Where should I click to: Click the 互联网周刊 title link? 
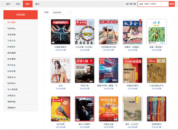[157, 124]
